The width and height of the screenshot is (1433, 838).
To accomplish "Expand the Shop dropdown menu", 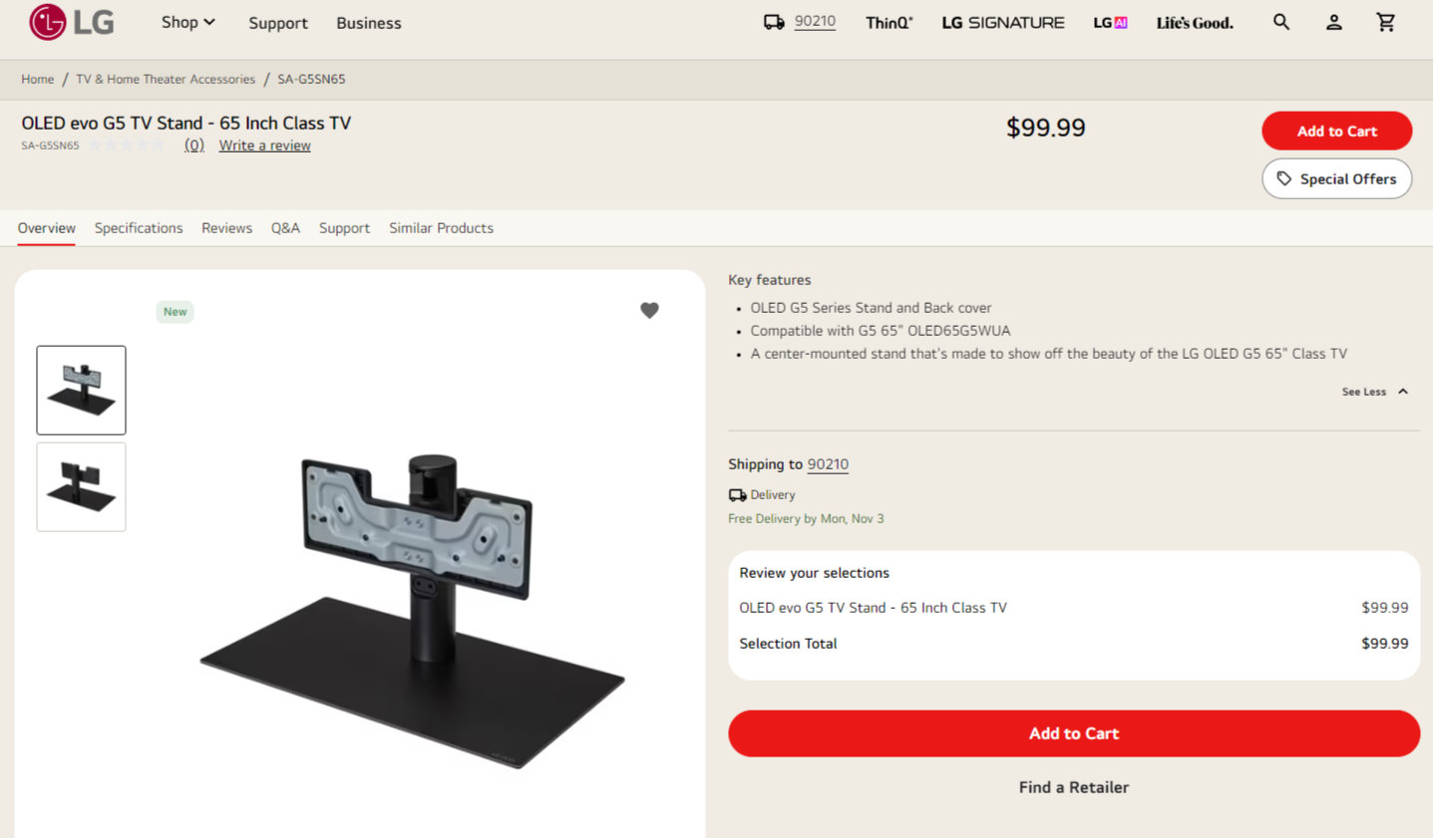I will 188,22.
